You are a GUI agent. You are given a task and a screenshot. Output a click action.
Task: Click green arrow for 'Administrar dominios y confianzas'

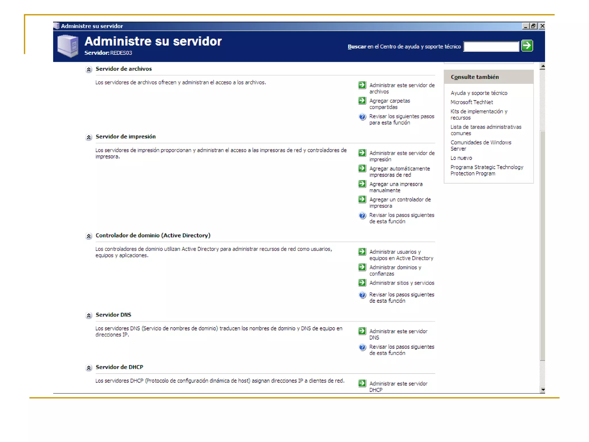pos(362,267)
